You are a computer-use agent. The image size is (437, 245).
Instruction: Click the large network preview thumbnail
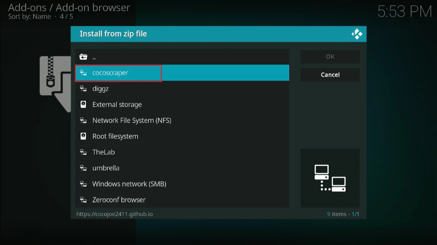coord(330,178)
